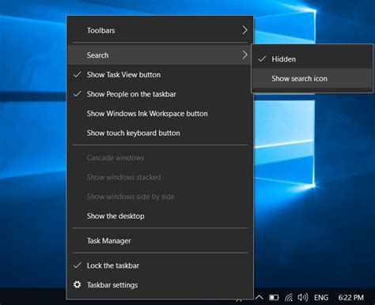Enable Show Windows Ink Workspace button
The image size is (375, 305).
160,114
